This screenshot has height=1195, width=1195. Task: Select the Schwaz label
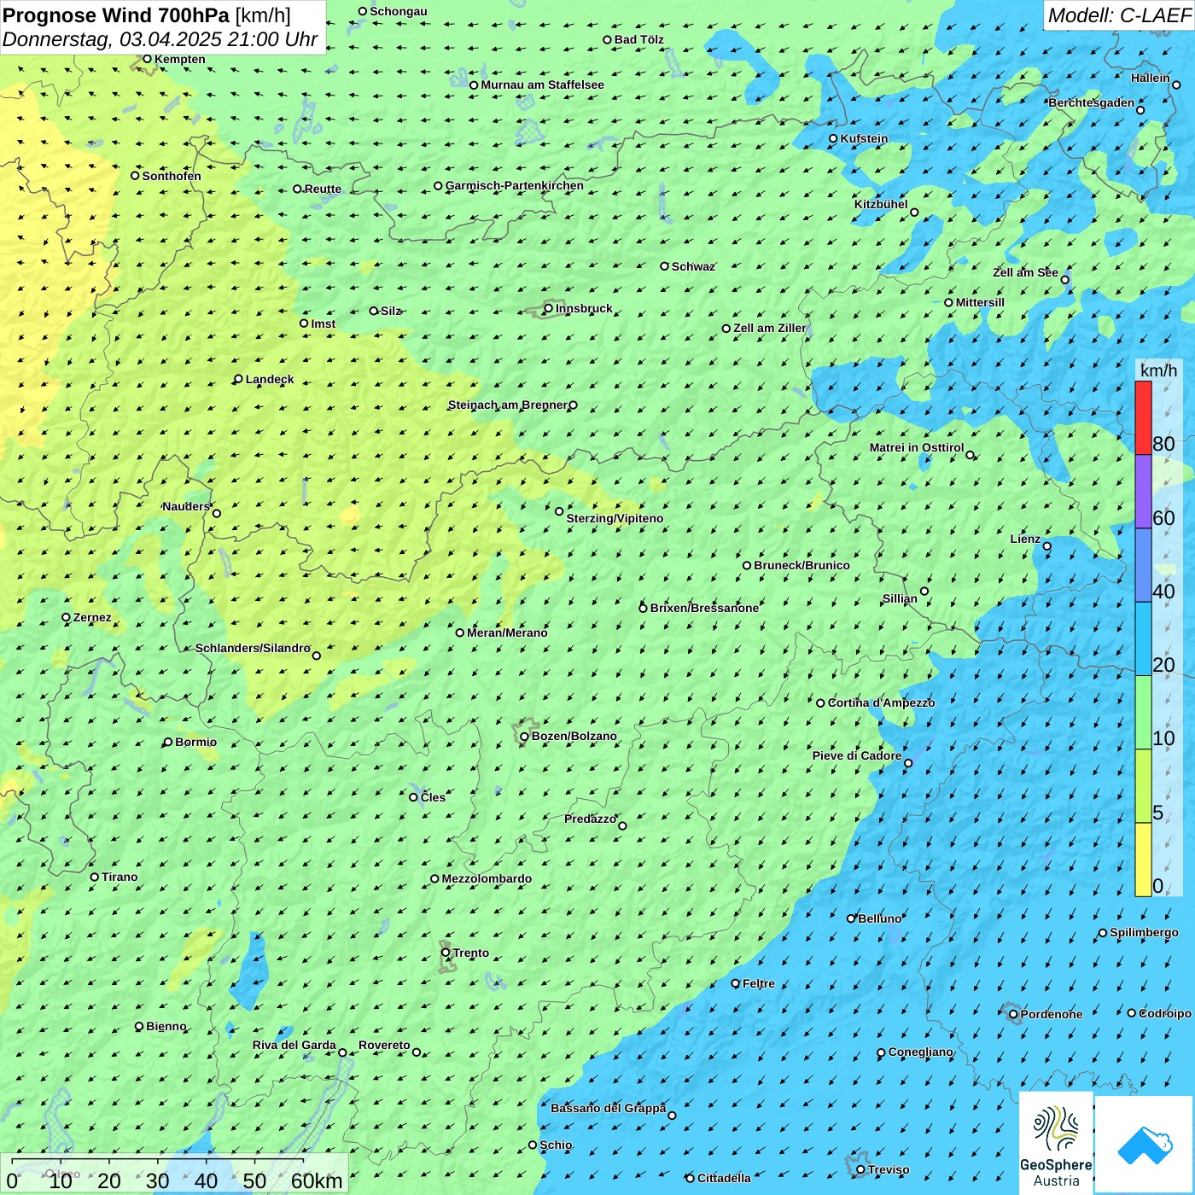click(x=693, y=266)
